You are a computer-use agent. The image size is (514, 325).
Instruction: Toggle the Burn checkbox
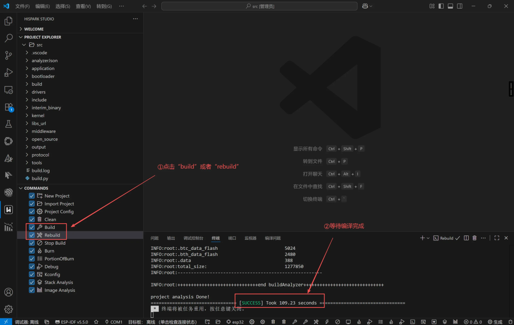point(32,251)
